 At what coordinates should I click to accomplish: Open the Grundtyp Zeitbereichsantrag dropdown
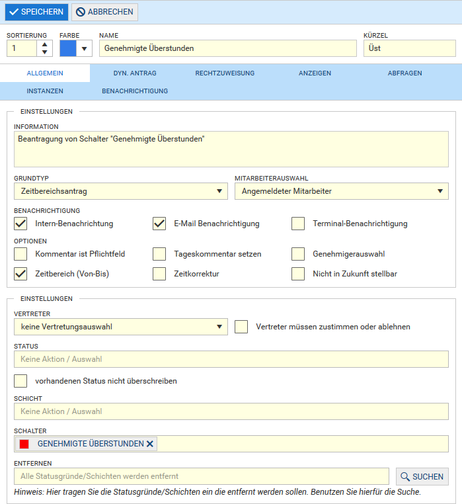tap(121, 191)
